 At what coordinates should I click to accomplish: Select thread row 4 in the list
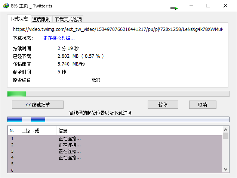[115, 158]
